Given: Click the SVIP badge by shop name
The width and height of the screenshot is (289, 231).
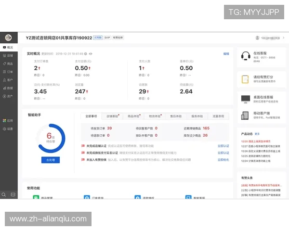Looking at the screenshot, I should coord(107,38).
